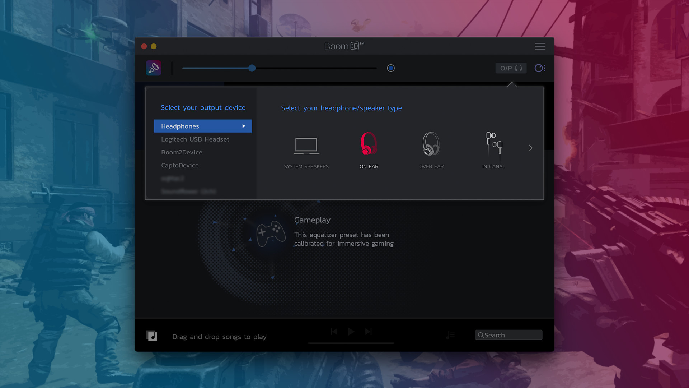The width and height of the screenshot is (689, 388).
Task: Open the remote and more options icon
Action: pos(540,68)
